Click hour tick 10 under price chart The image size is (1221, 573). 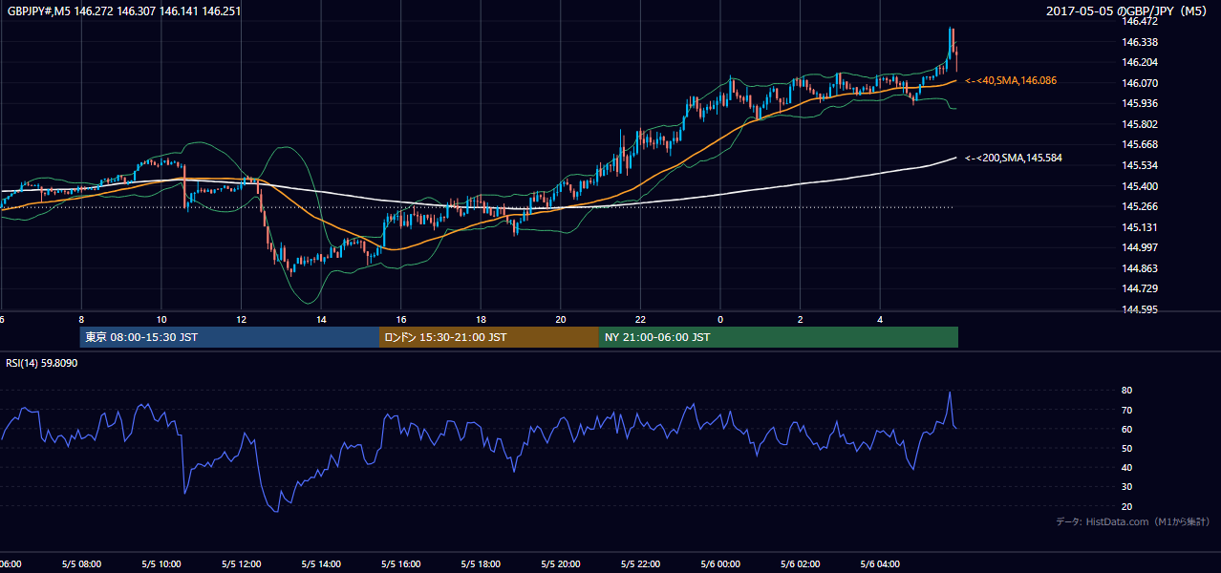(x=161, y=319)
